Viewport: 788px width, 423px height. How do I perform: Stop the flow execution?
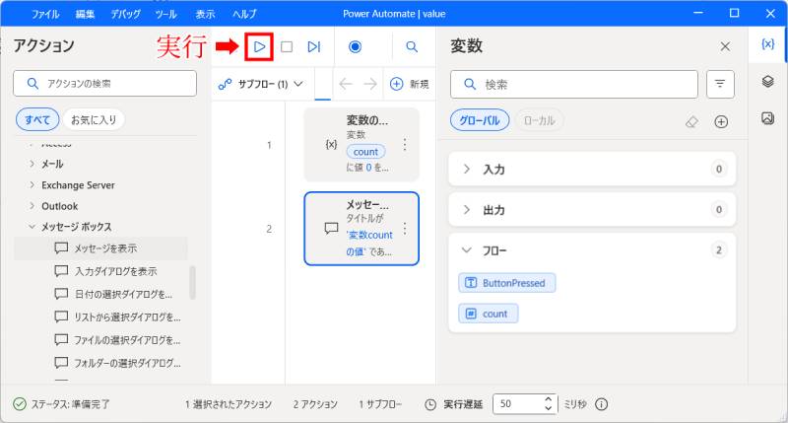click(287, 46)
